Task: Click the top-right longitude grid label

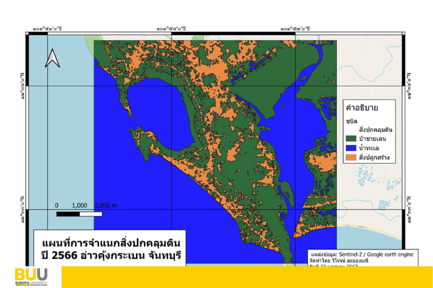Action: point(295,28)
